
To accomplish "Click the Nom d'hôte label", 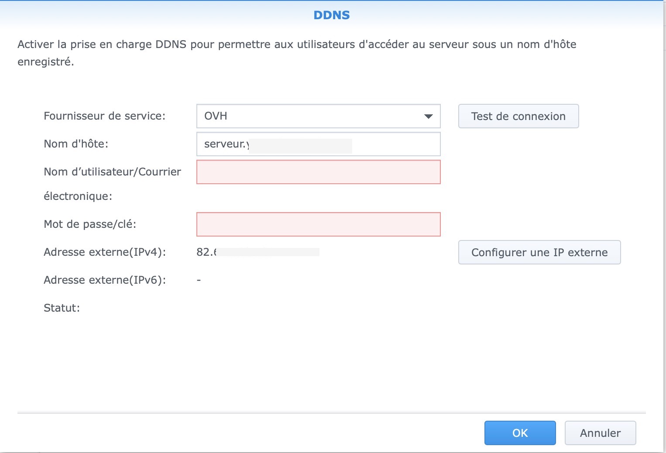I will [x=76, y=144].
